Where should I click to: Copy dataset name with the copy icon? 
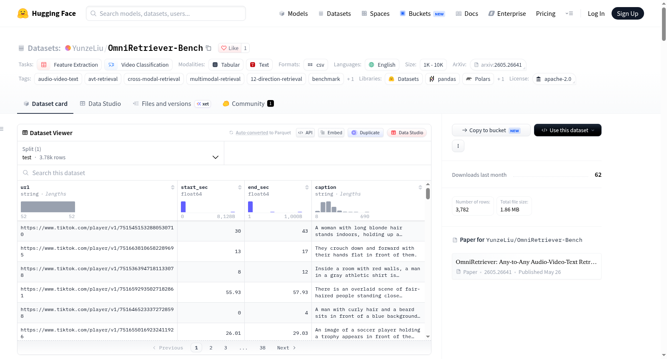pyautogui.click(x=208, y=48)
